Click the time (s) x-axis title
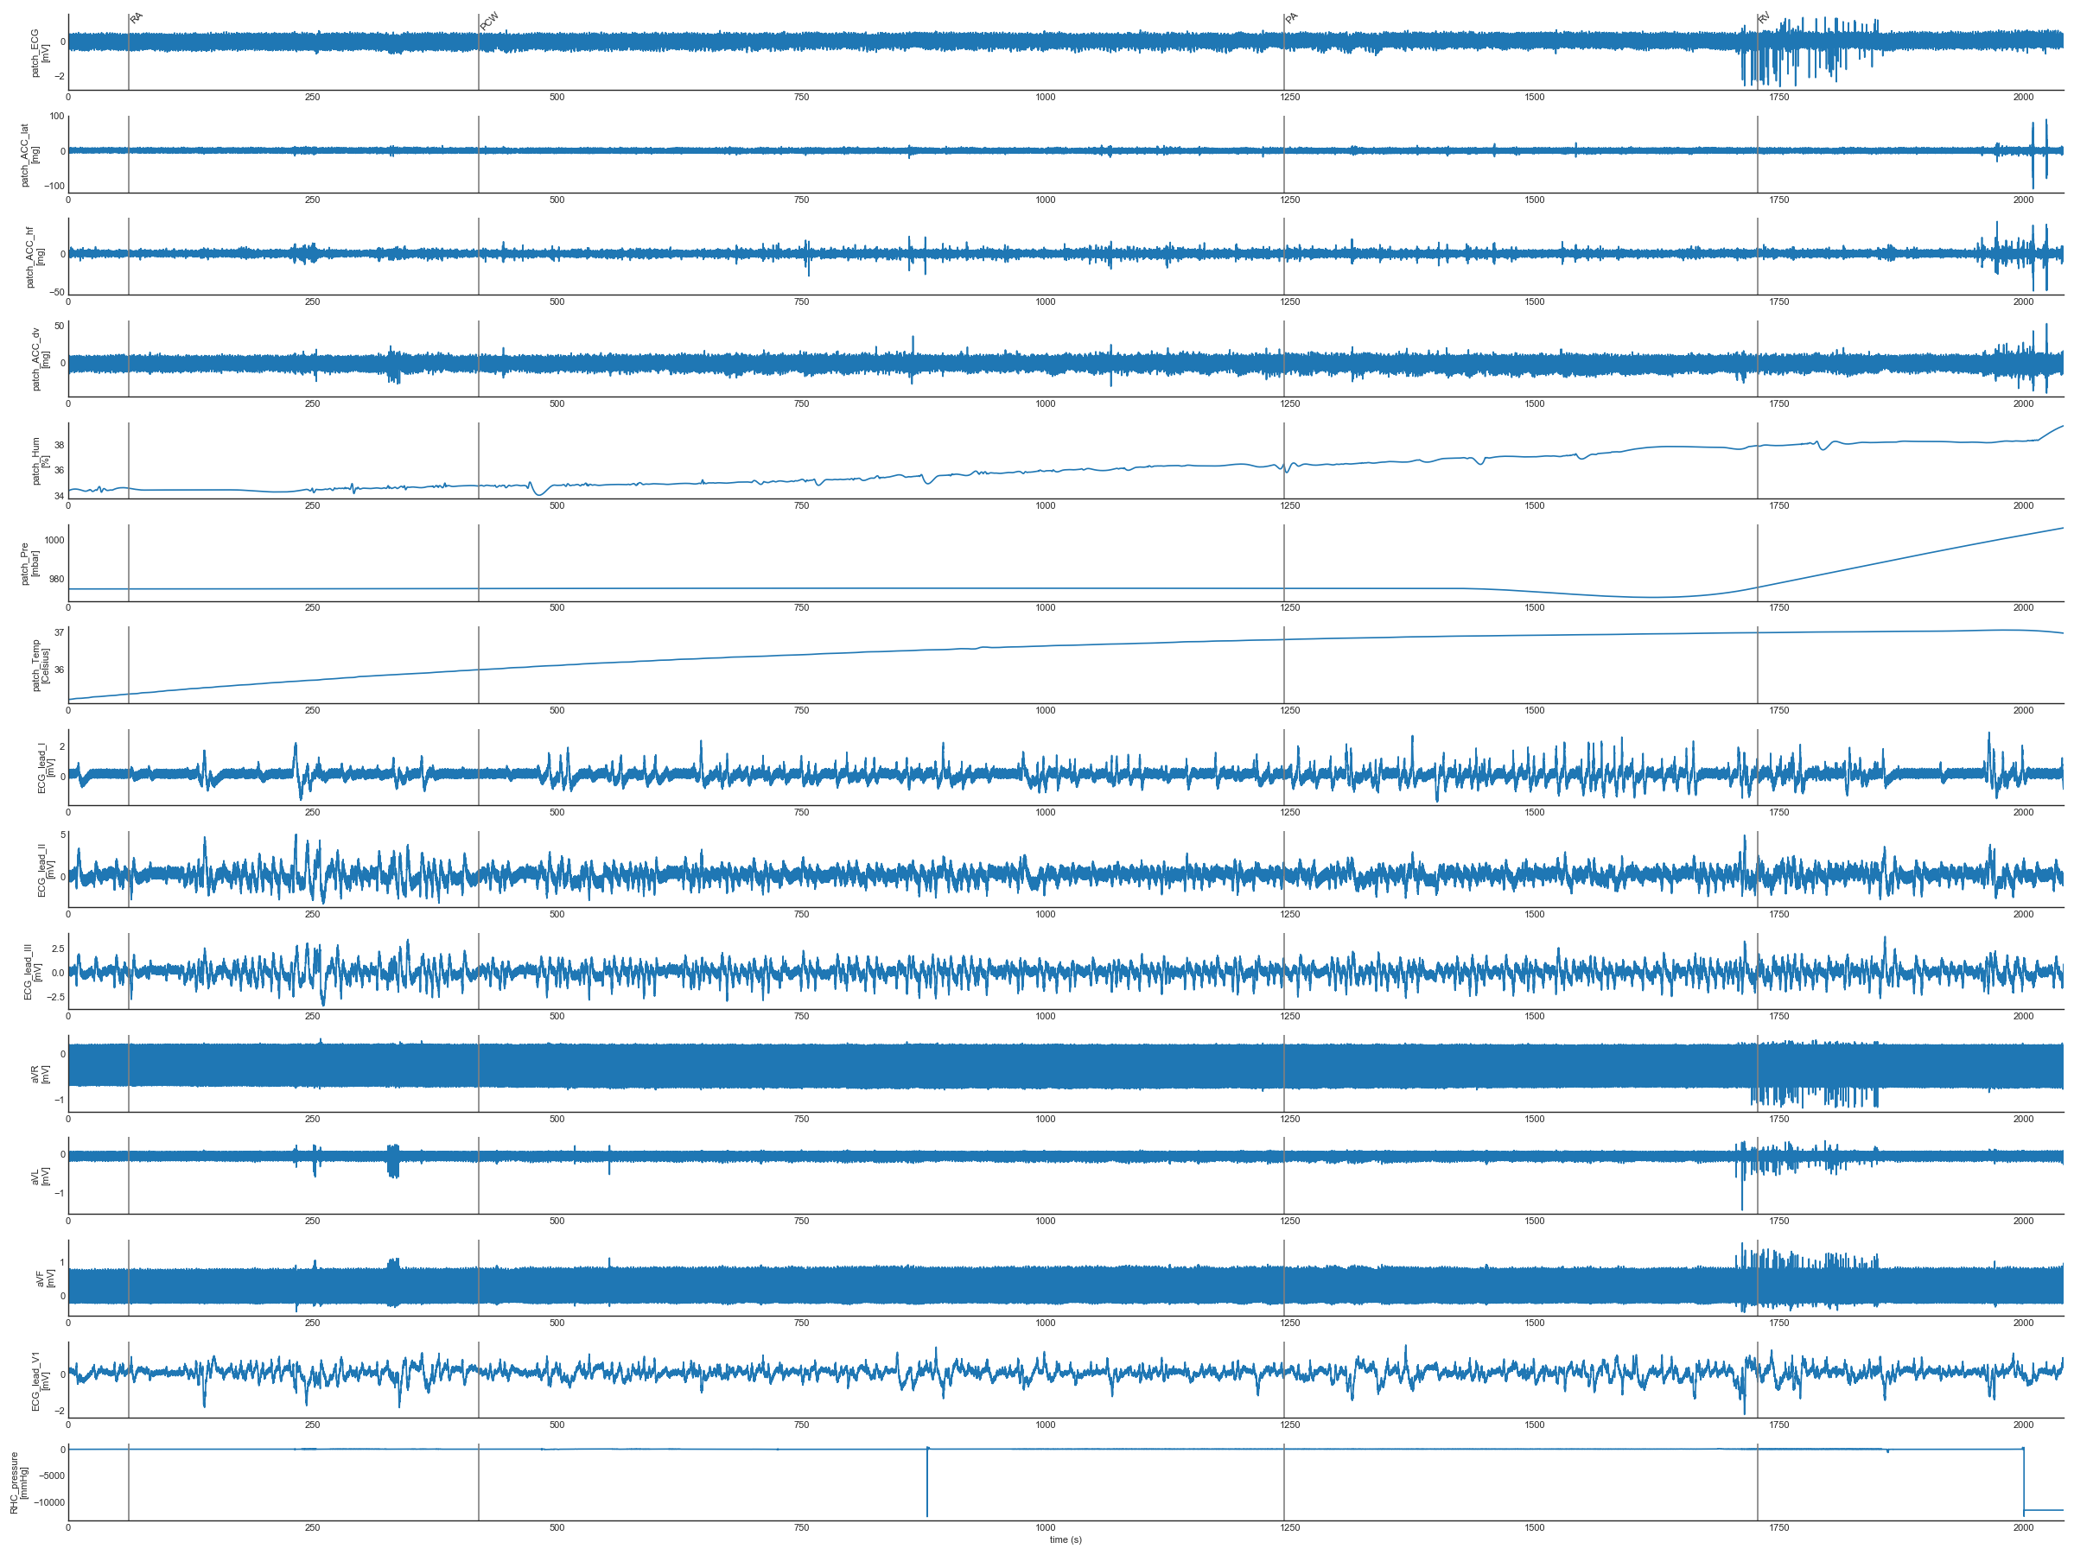Screen dimensions: 2074x1555 click(x=1066, y=1539)
